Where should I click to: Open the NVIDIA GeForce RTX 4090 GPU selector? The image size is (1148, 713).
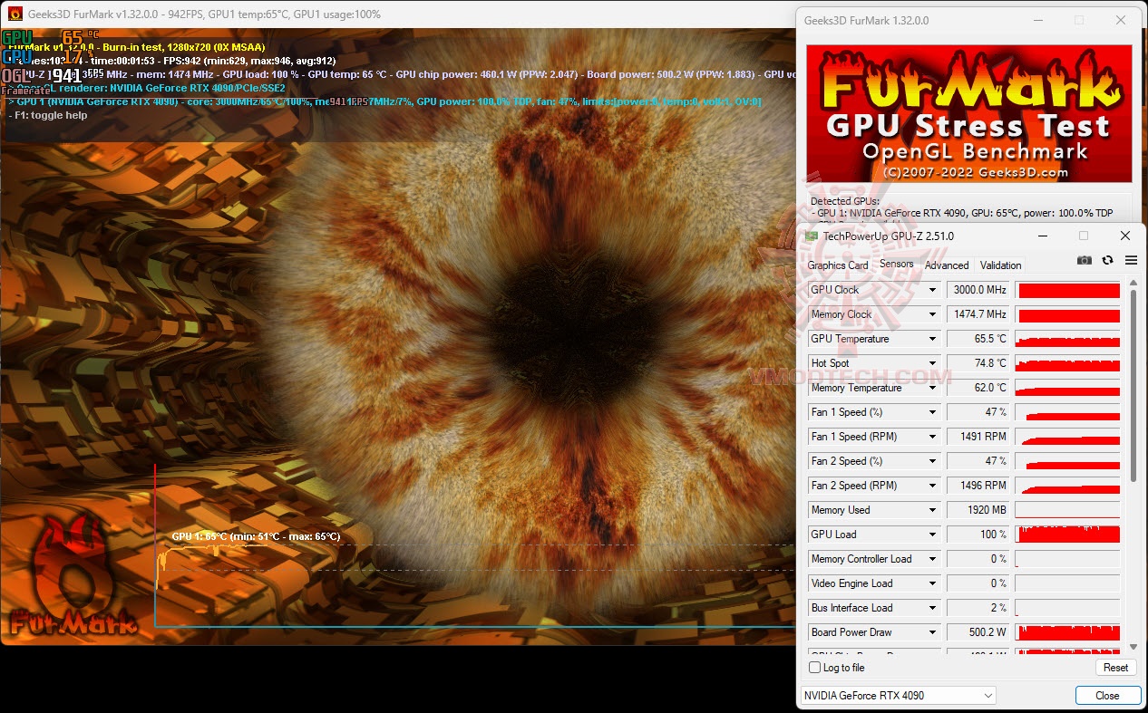pyautogui.click(x=897, y=696)
